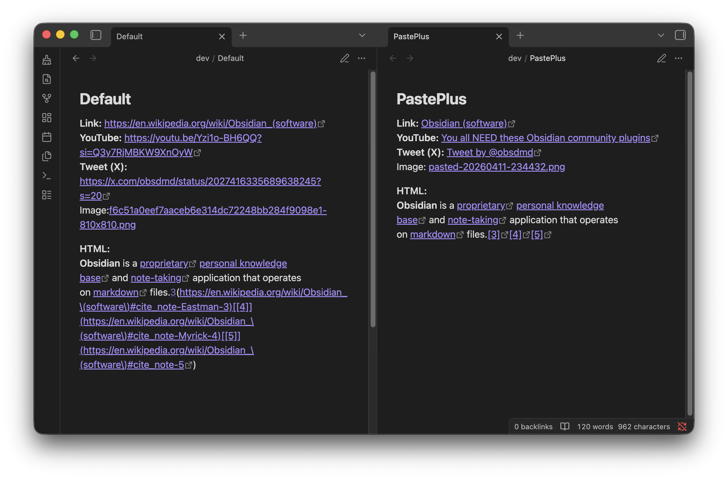This screenshot has width=728, height=479.
Task: Click the dev breadcrumb in PastePlus pane
Action: pyautogui.click(x=515, y=58)
